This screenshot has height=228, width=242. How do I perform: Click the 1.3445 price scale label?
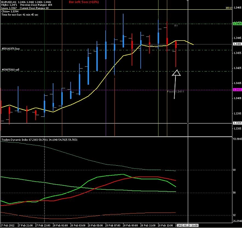point(237,38)
